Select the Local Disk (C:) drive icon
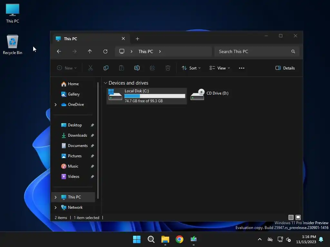This screenshot has height=247, width=330. coord(115,94)
